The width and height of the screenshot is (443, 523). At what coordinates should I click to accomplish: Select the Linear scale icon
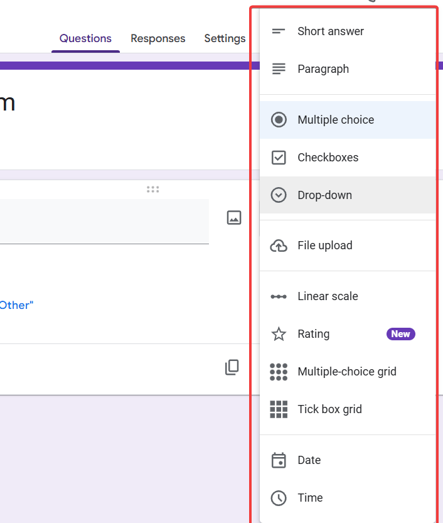279,296
